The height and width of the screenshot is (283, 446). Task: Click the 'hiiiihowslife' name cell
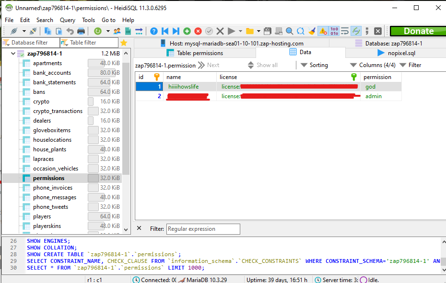pos(190,87)
